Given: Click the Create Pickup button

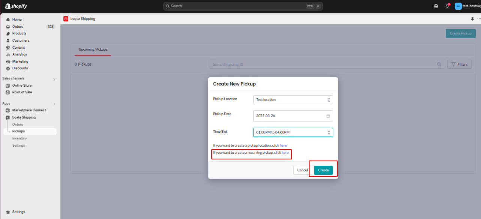Looking at the screenshot, I should [x=461, y=33].
